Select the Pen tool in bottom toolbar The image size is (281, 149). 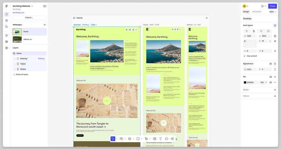(146, 139)
